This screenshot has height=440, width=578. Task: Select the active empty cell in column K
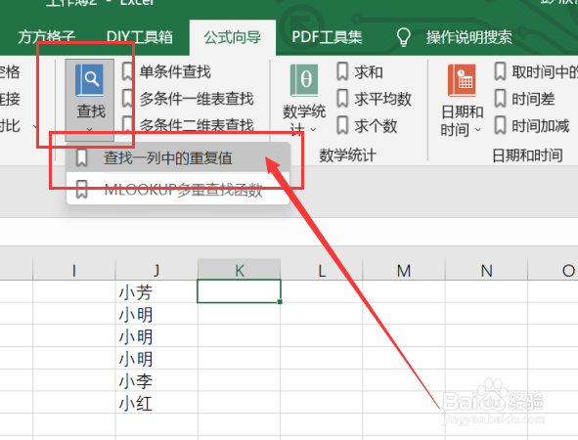point(240,291)
